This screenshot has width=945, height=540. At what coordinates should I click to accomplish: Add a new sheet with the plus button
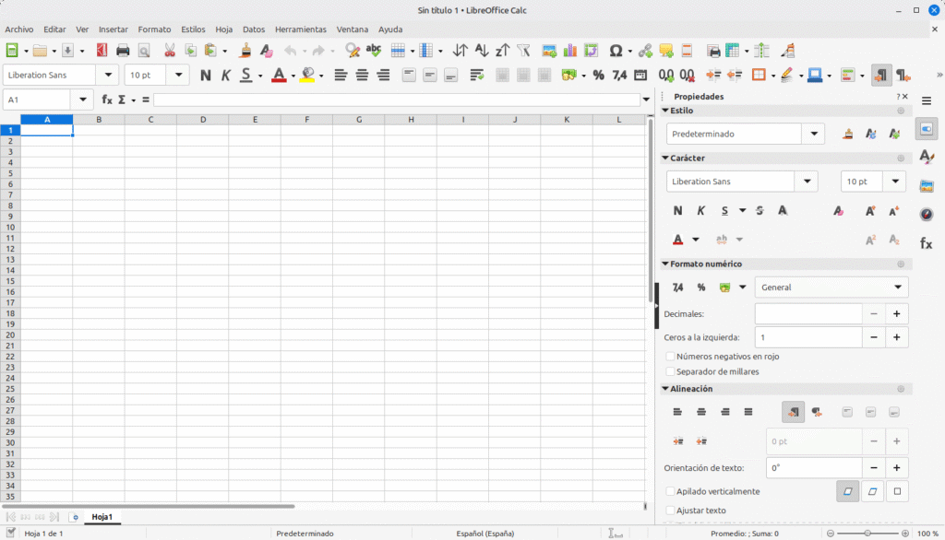[75, 516]
